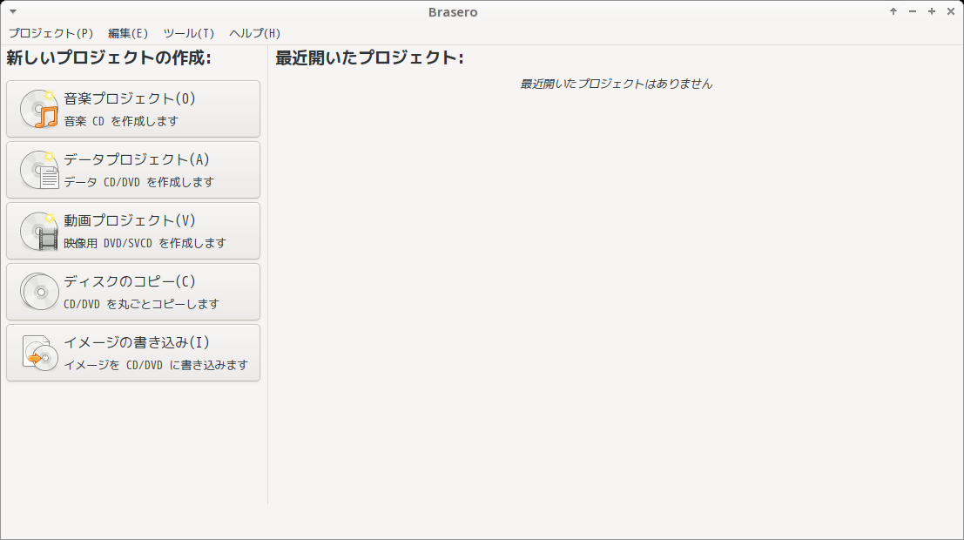Choose ディスクのコピー(C)
This screenshot has width=964, height=540.
[133, 292]
